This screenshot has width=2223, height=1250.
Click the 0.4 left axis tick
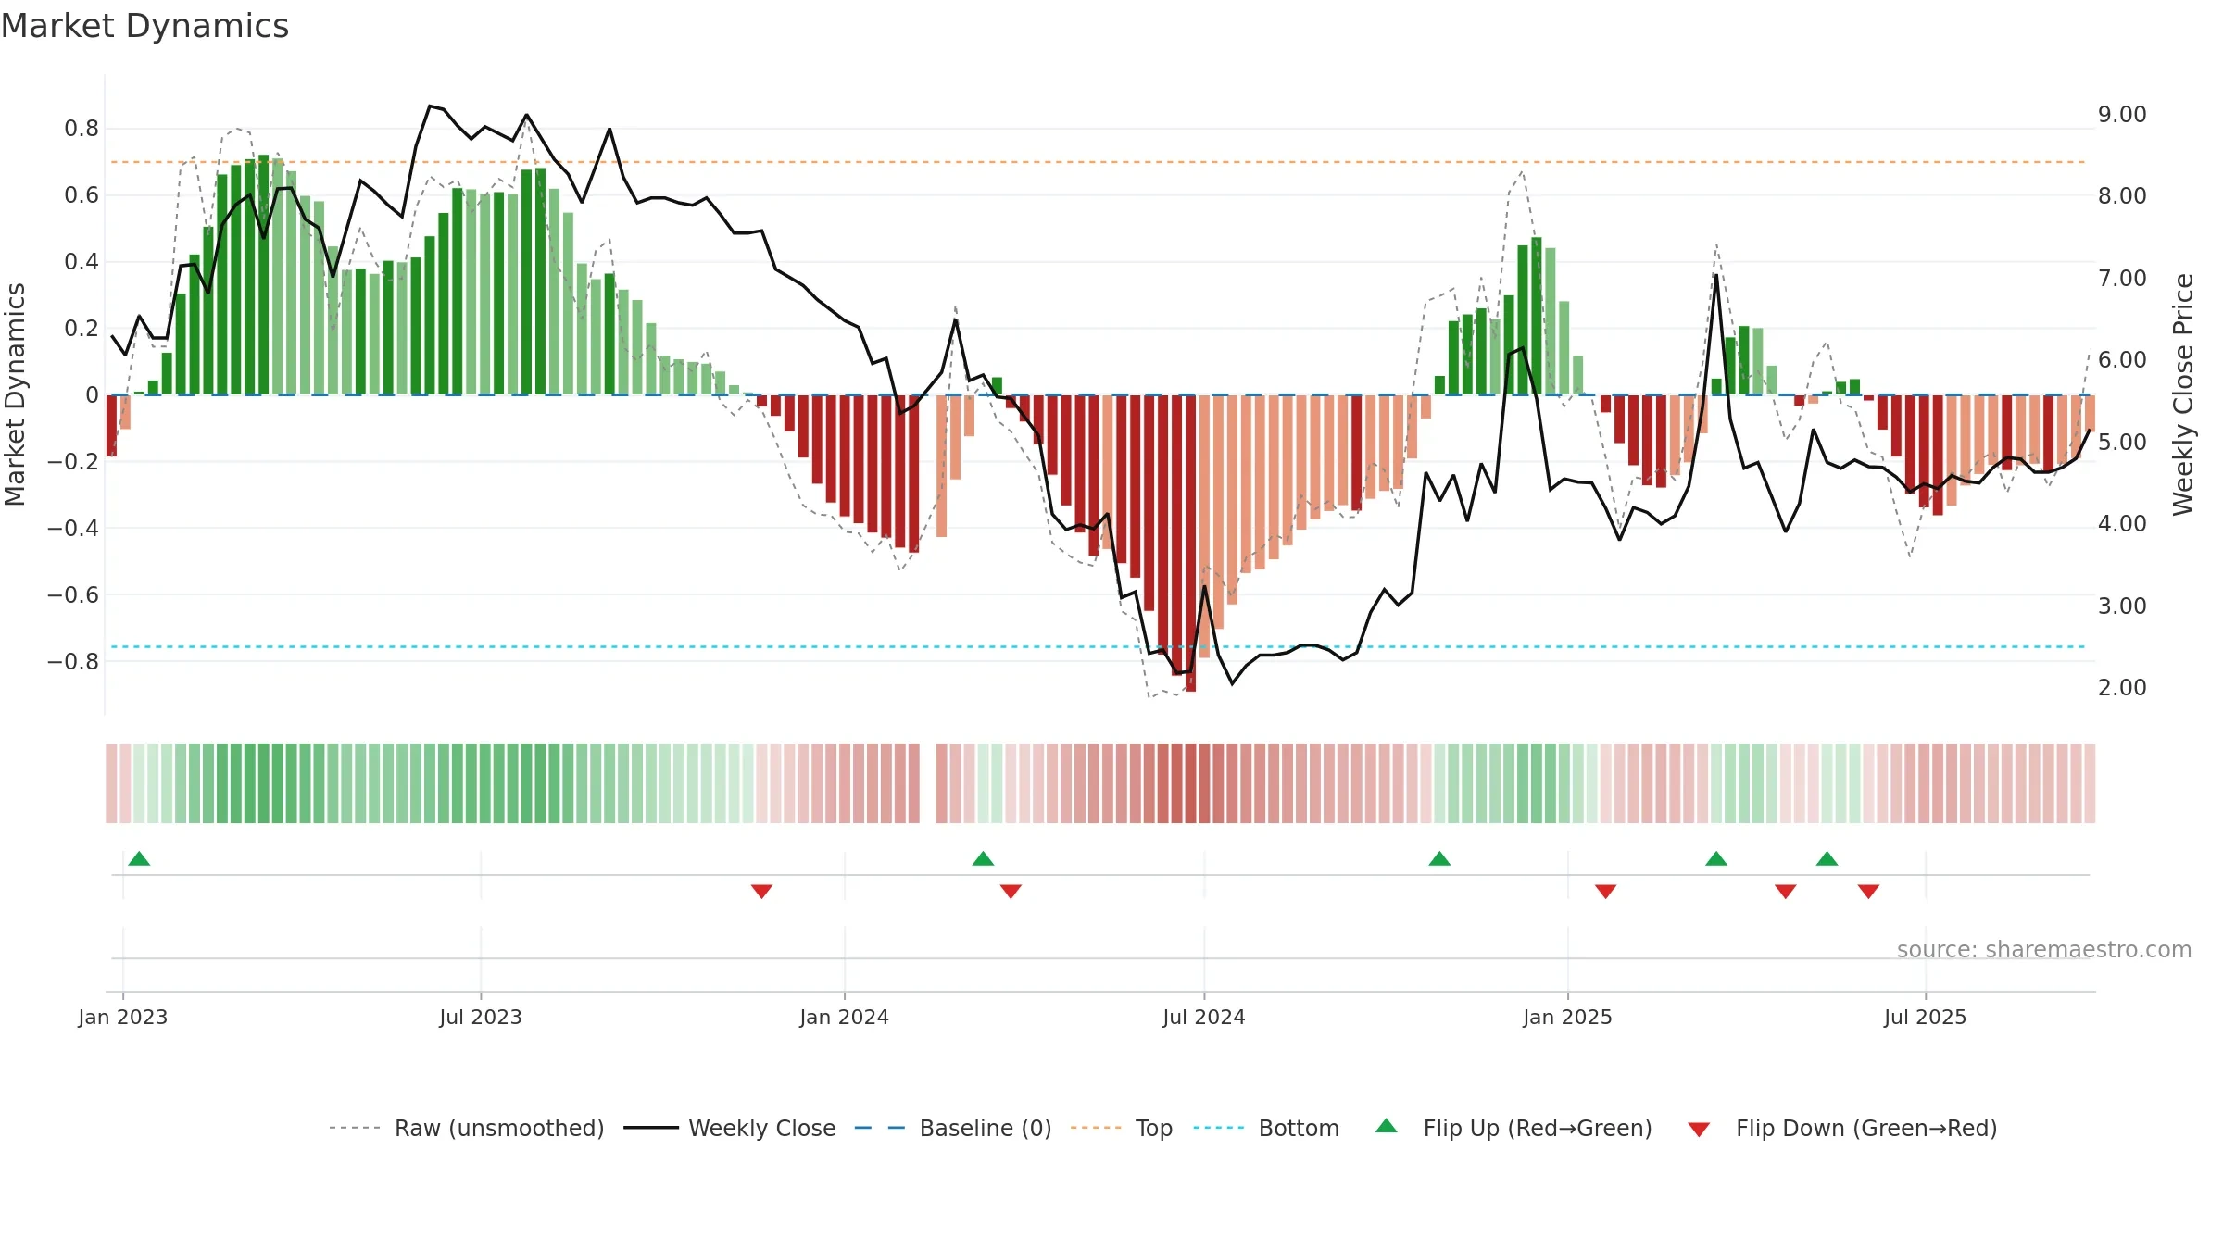[x=82, y=262]
